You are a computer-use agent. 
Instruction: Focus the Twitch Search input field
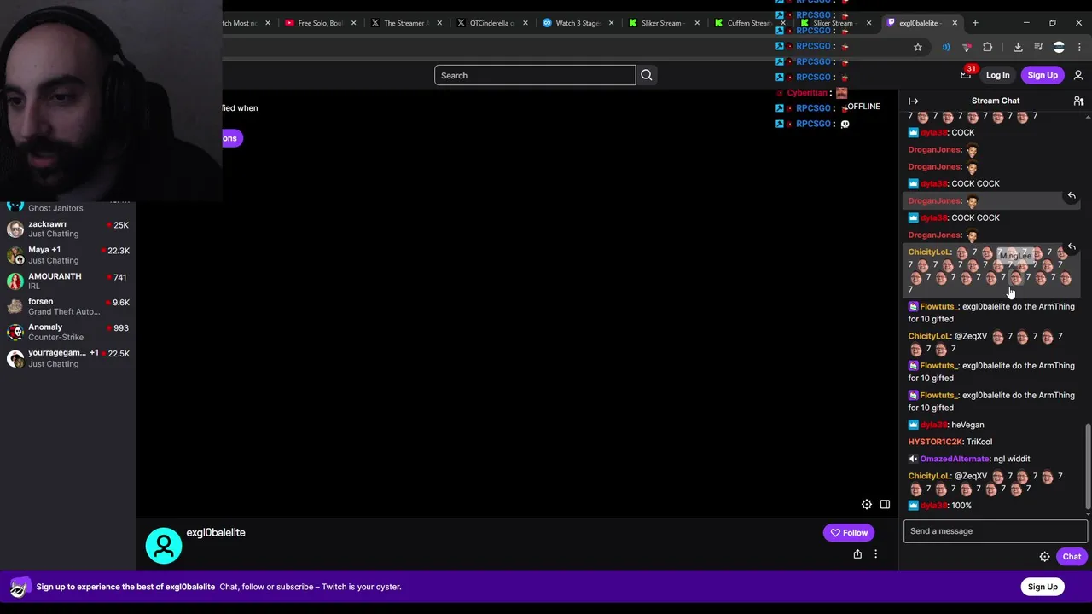[535, 75]
